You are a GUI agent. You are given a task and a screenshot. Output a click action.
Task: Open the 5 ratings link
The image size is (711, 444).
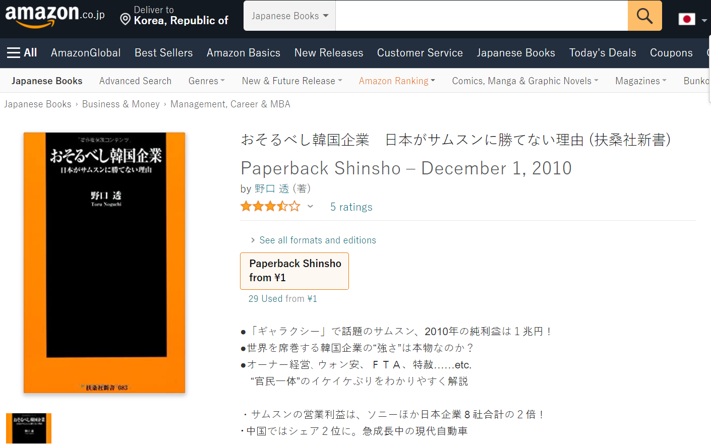351,207
